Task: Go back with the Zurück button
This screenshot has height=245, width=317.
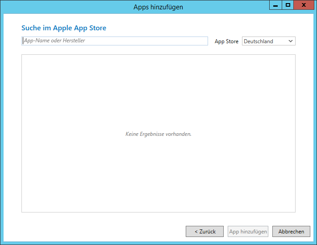Action: (204, 232)
